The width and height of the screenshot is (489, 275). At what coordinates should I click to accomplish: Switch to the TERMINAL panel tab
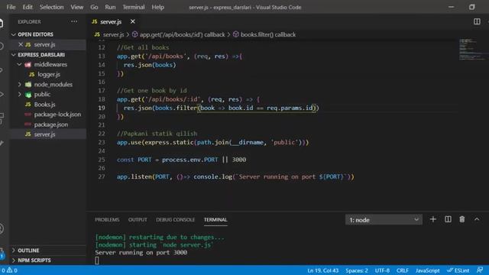[x=215, y=219]
